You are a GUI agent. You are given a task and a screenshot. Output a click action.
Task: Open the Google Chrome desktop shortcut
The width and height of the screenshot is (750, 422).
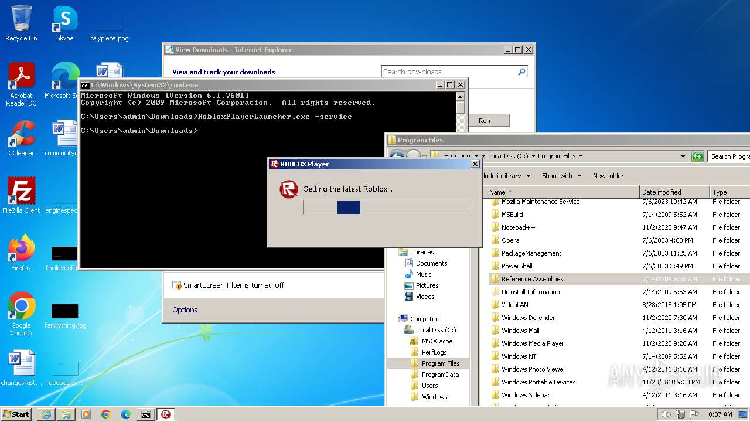click(21, 314)
